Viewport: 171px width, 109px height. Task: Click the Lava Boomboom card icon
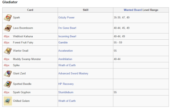(x=8, y=28)
